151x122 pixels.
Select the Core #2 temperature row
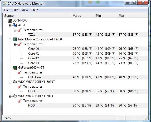tap(88, 58)
